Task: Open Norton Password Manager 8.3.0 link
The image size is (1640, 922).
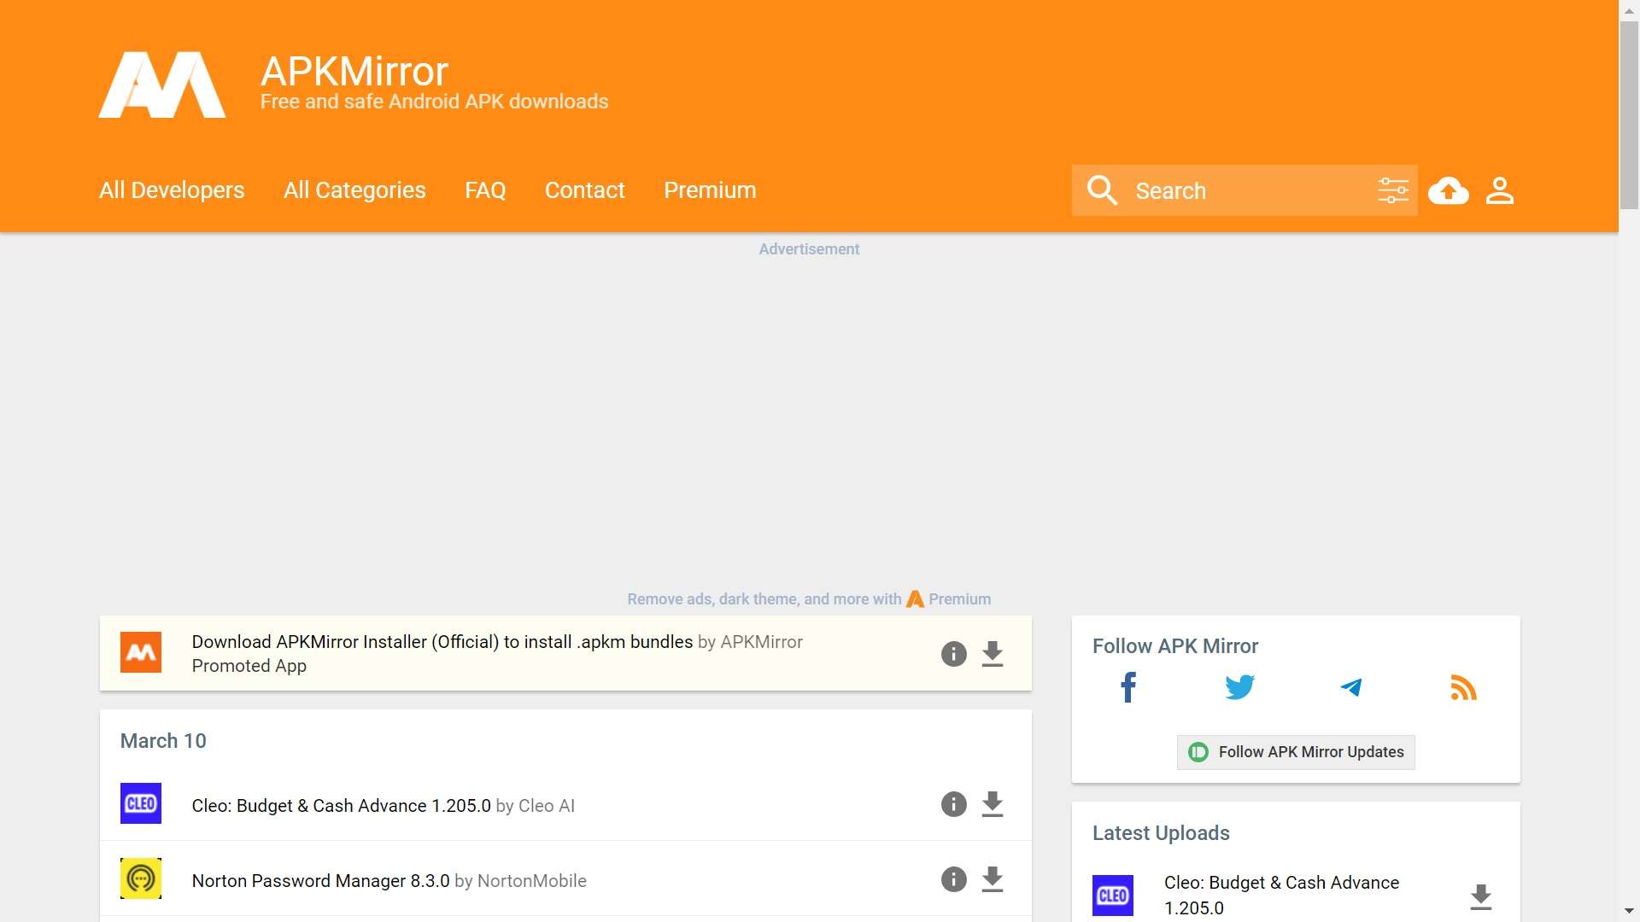Action: (321, 881)
